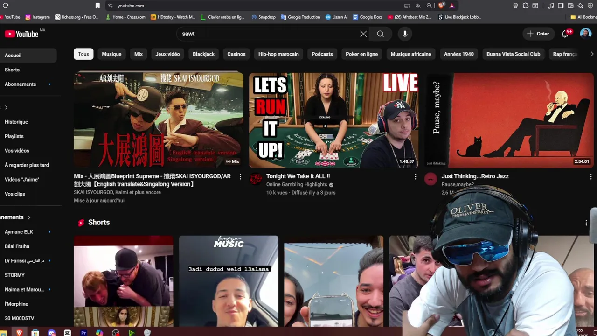This screenshot has width=597, height=336.
Task: Select the Hip-hop marocain filter chip
Action: tap(278, 54)
